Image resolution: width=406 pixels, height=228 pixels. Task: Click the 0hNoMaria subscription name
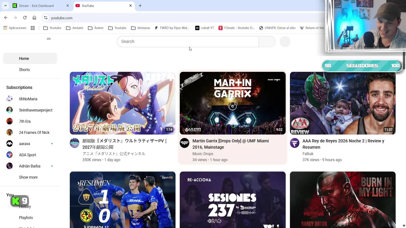click(x=28, y=99)
